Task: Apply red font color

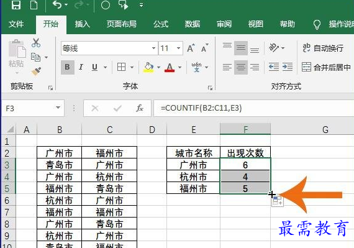Action: 170,67
